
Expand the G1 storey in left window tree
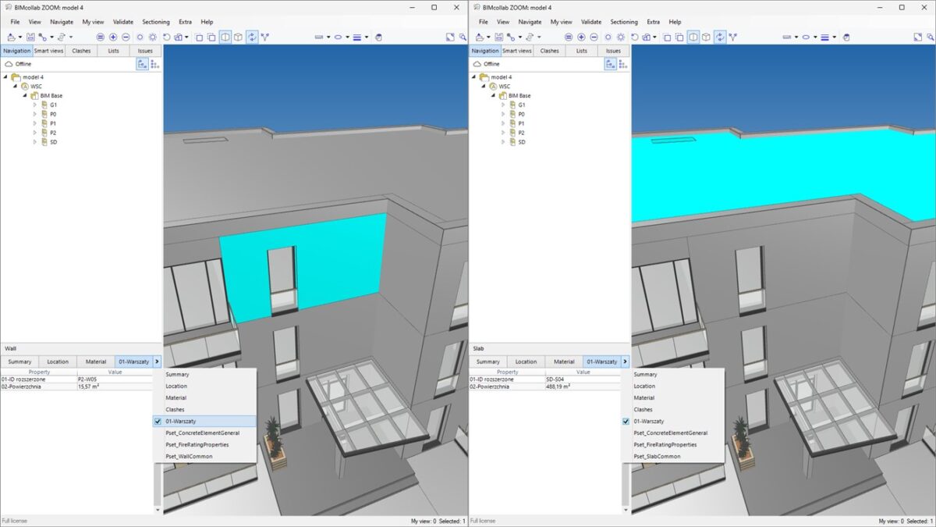tap(34, 105)
